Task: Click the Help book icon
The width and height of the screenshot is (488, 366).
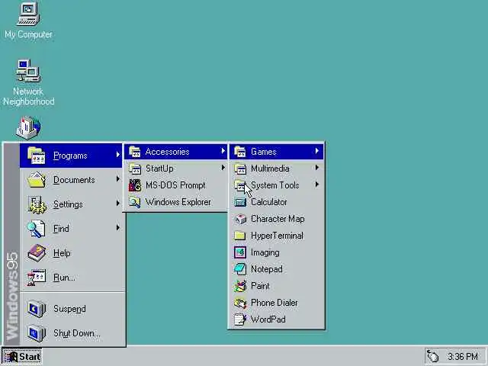Action: tap(37, 253)
